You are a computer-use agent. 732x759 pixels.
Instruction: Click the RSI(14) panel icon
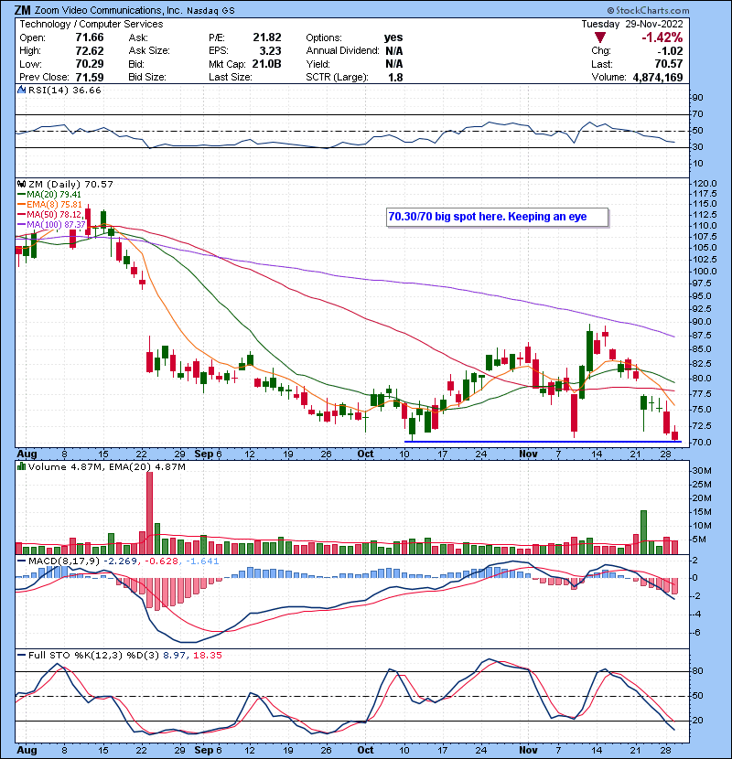coord(21,90)
